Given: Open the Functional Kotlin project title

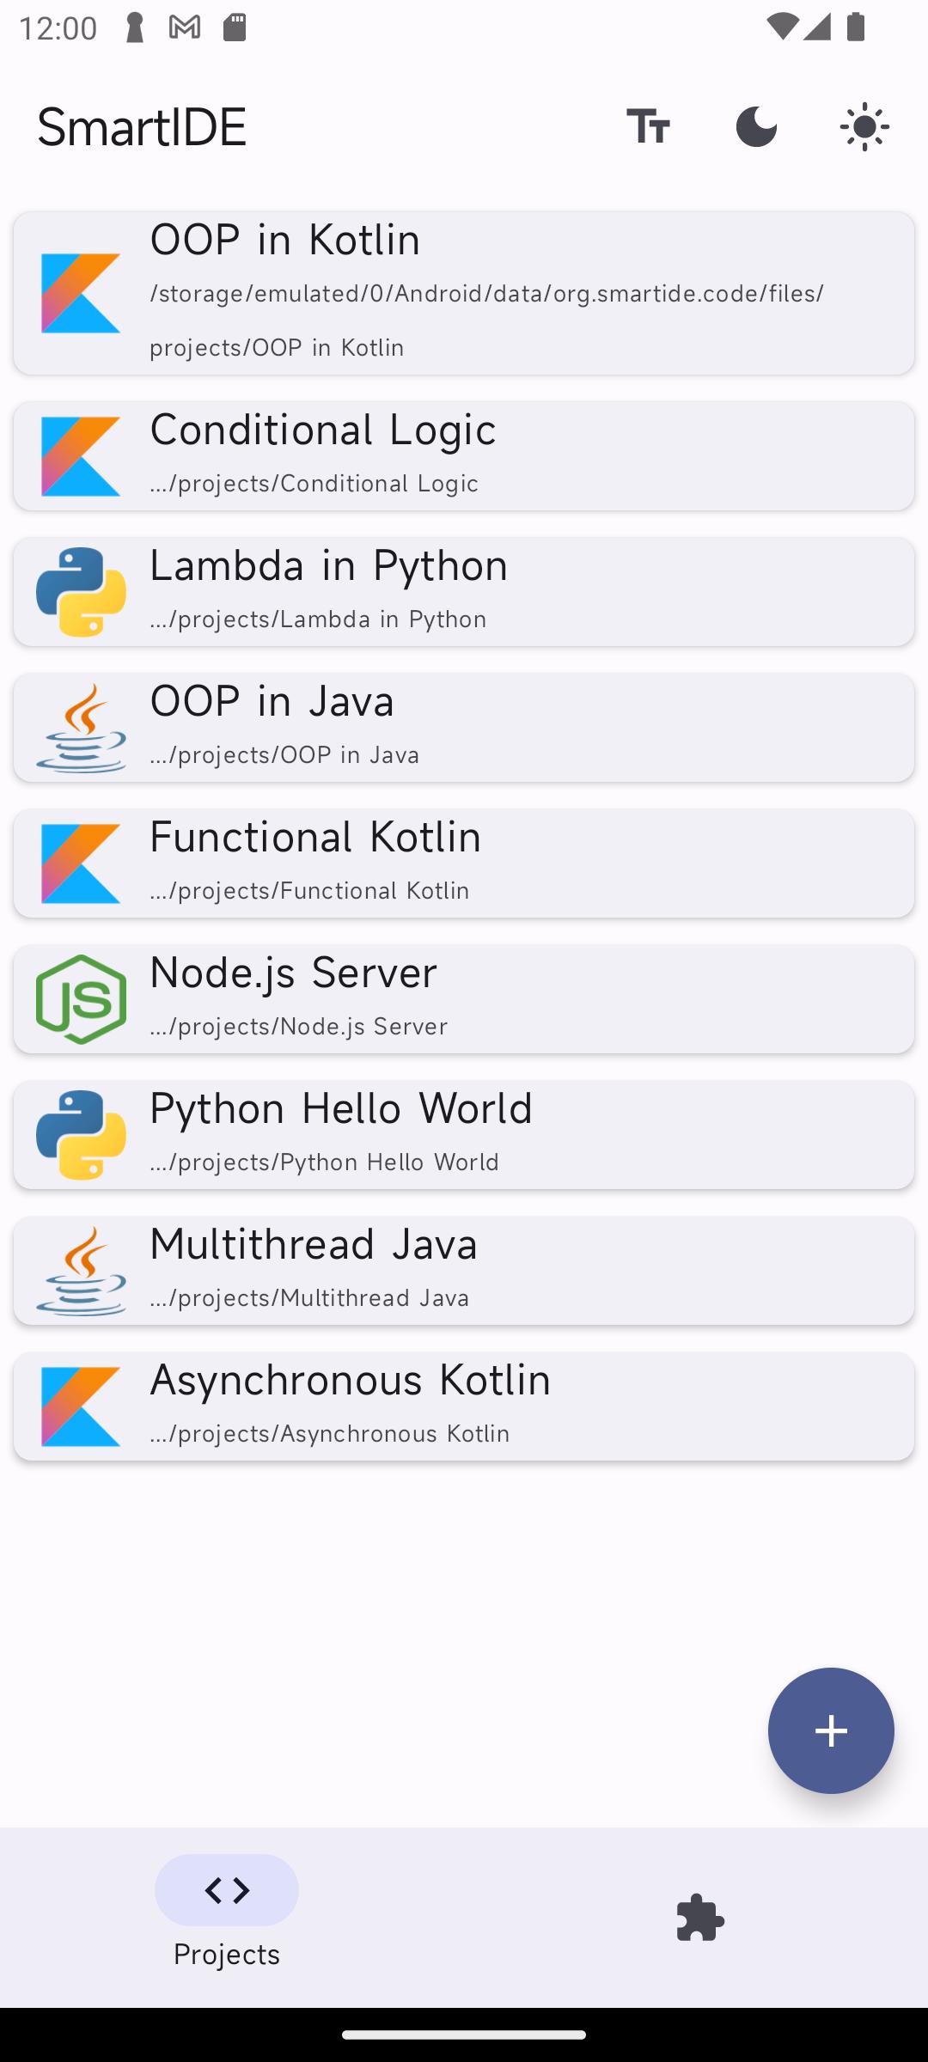Looking at the screenshot, I should 316,837.
